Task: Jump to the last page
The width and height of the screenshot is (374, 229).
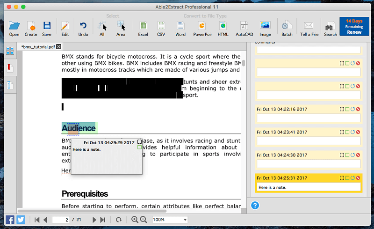Action: coord(102,220)
